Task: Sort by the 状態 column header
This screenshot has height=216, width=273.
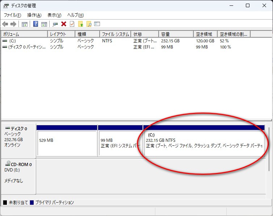Action: (145, 34)
